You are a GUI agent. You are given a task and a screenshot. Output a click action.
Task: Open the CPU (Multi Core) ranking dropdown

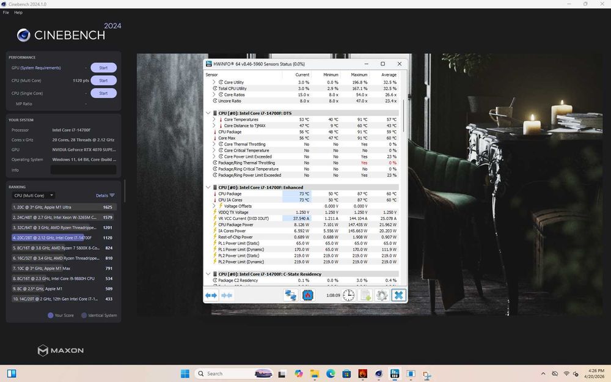pos(33,196)
